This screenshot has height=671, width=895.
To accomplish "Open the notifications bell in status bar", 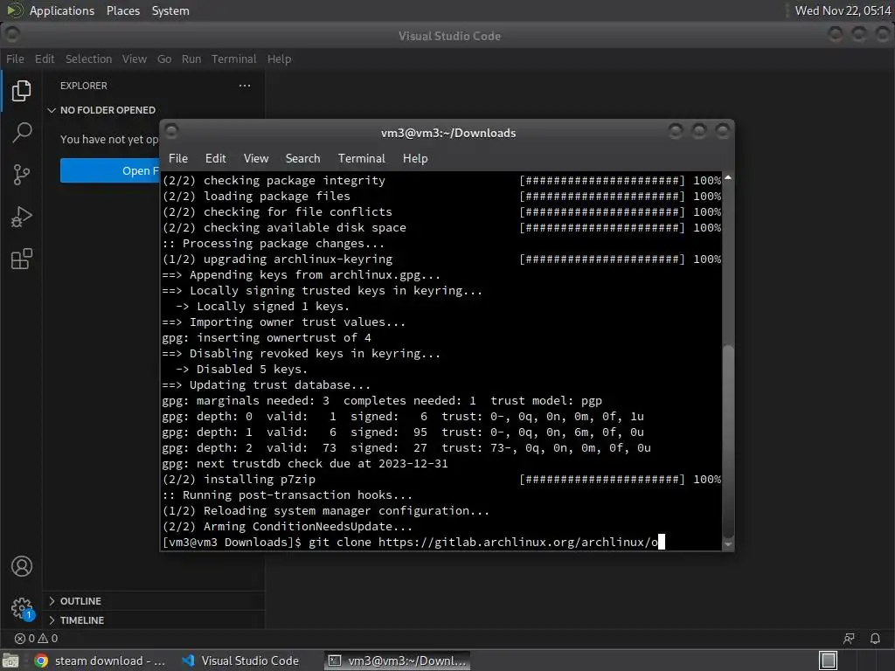I will [875, 639].
